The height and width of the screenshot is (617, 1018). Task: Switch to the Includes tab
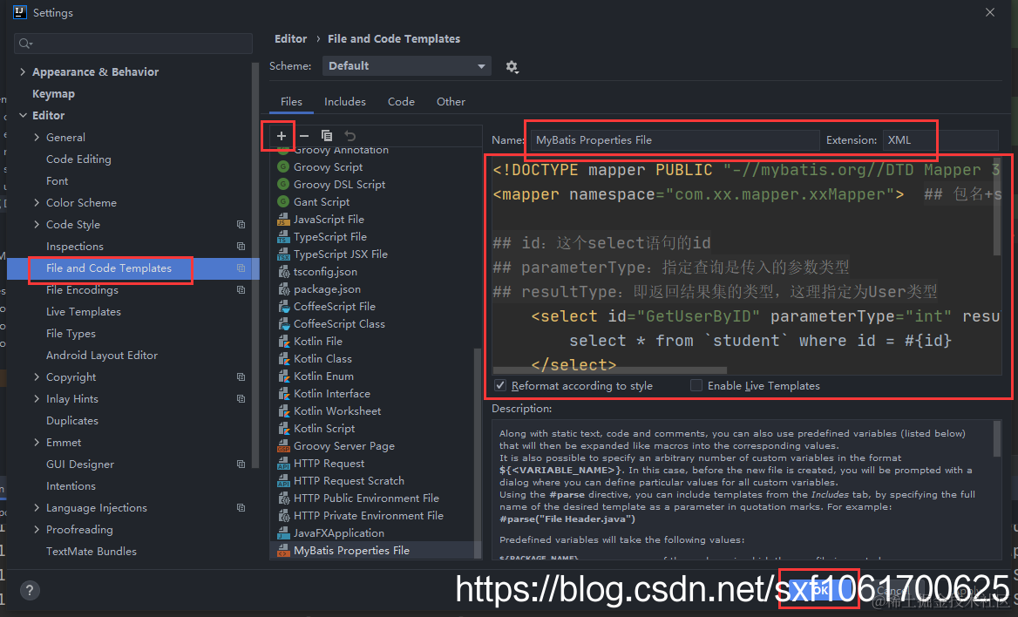345,102
